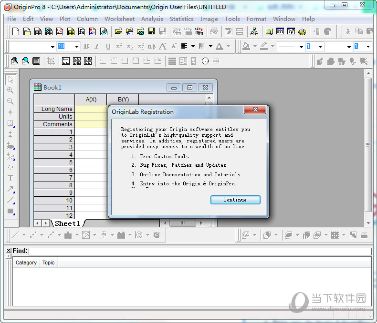
Task: Click the Topic column header
Action: [x=48, y=262]
